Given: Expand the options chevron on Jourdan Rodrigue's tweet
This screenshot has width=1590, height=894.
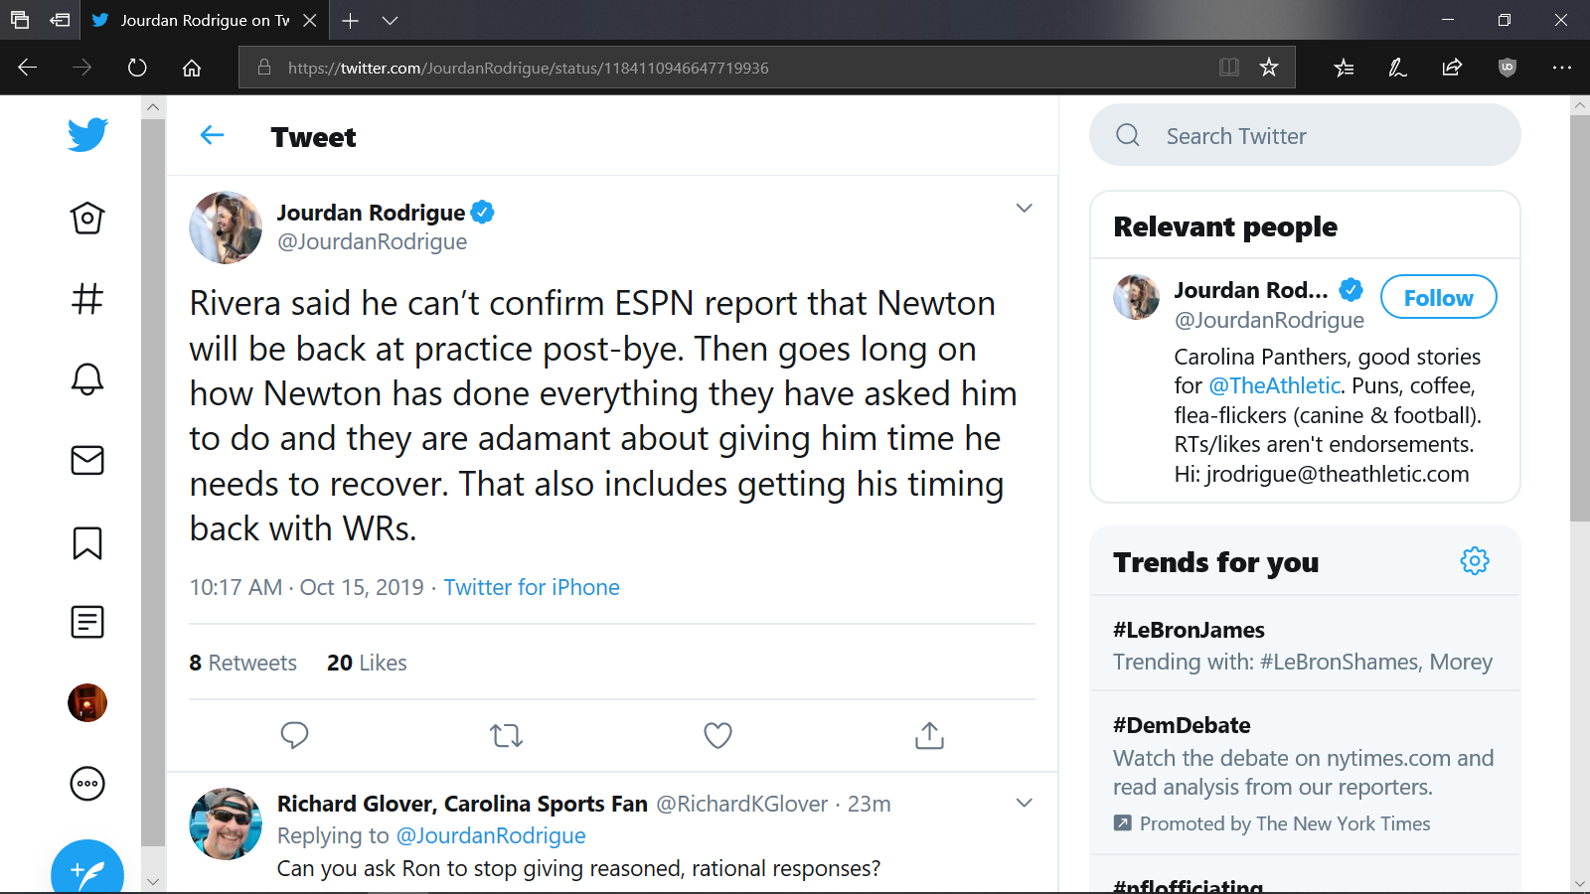Looking at the screenshot, I should tap(1025, 208).
